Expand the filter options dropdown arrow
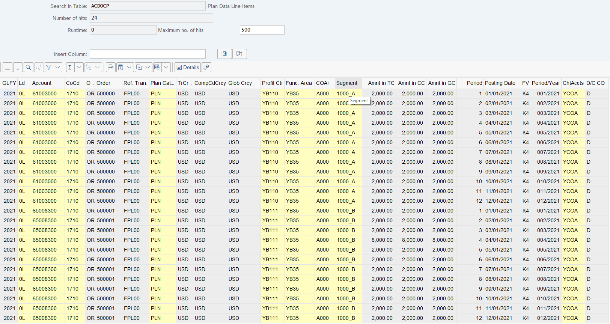The width and height of the screenshot is (610, 324). point(58,67)
